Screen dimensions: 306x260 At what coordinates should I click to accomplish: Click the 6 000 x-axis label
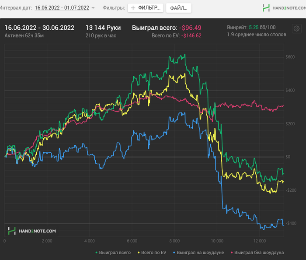132,241
